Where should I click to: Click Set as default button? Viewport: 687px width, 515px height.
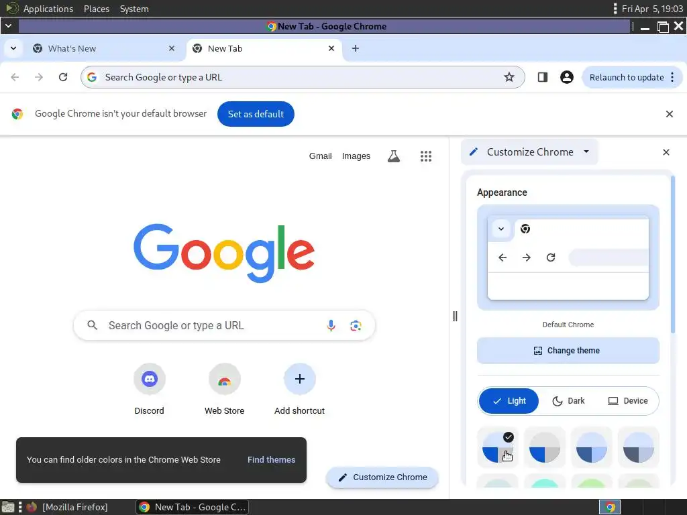coord(256,114)
